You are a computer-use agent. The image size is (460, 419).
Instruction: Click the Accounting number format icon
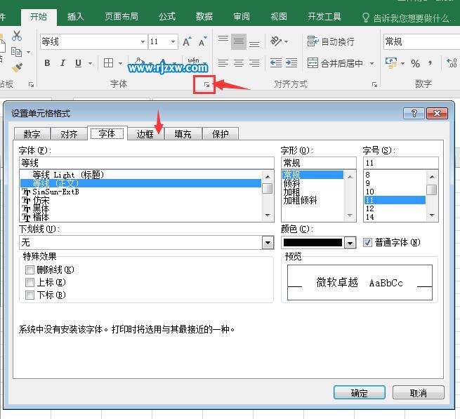(390, 63)
